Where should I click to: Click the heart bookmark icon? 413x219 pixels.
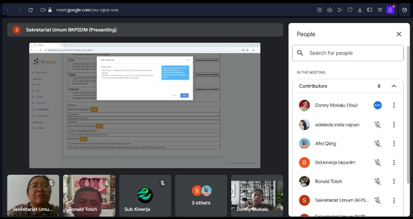[x=350, y=10]
